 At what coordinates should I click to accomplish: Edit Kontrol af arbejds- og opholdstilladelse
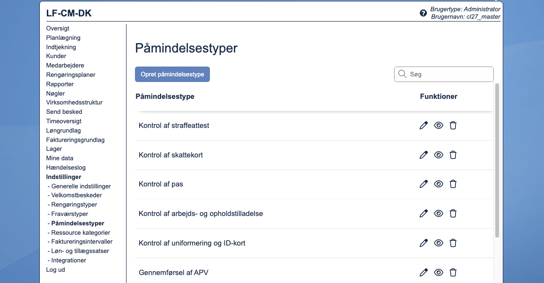point(424,214)
